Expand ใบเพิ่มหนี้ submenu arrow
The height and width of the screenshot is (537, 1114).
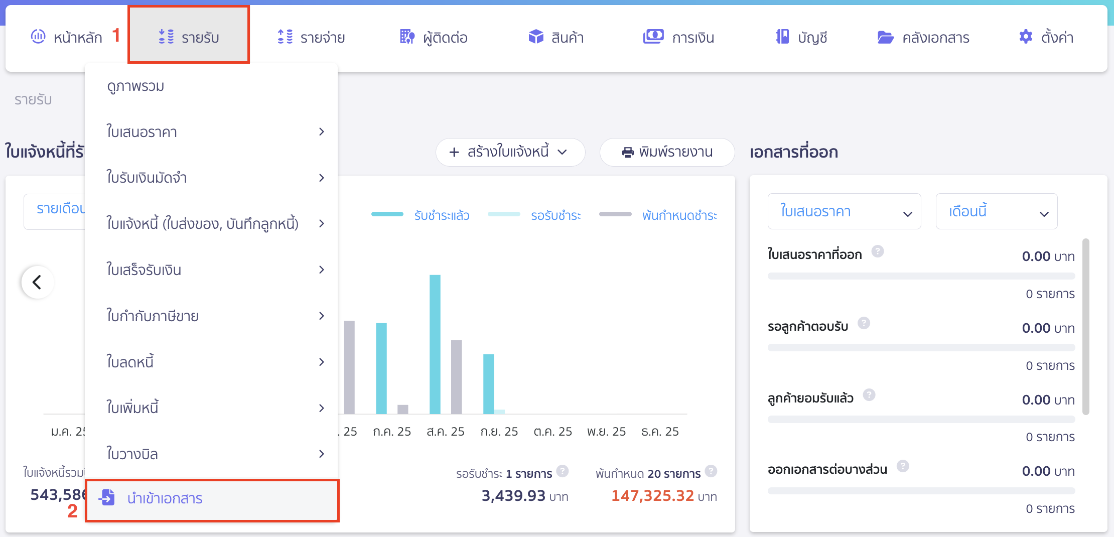322,408
